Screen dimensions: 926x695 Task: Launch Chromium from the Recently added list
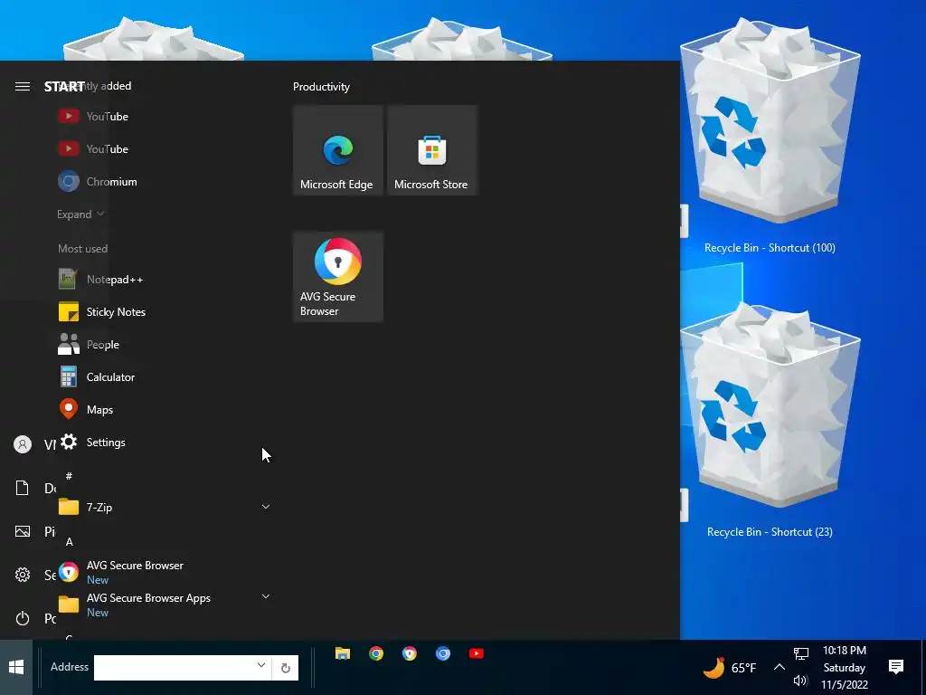[98, 181]
